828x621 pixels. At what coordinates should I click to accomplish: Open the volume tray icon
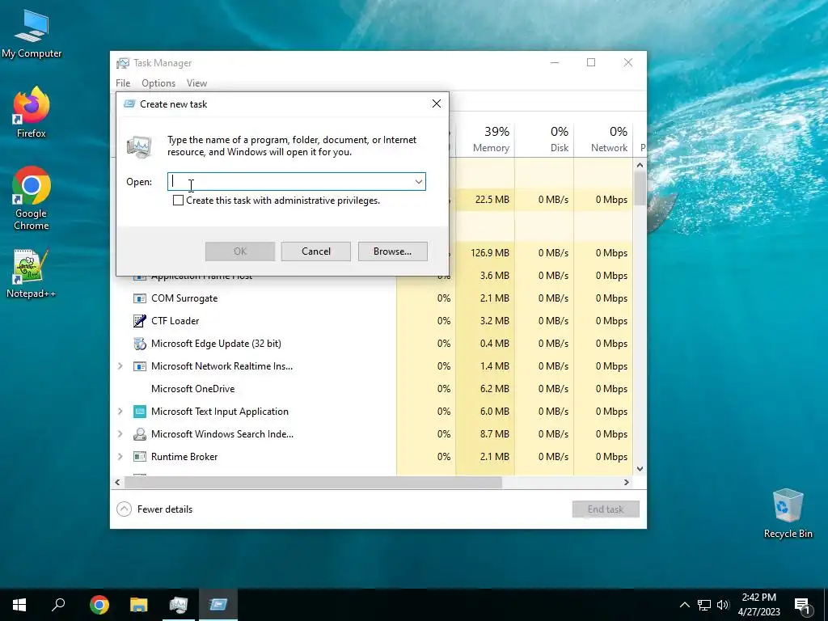(723, 605)
